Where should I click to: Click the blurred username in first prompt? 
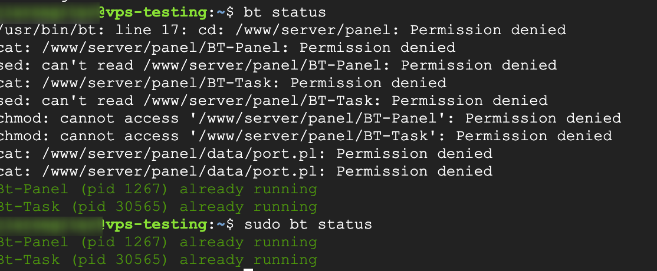[50, 13]
